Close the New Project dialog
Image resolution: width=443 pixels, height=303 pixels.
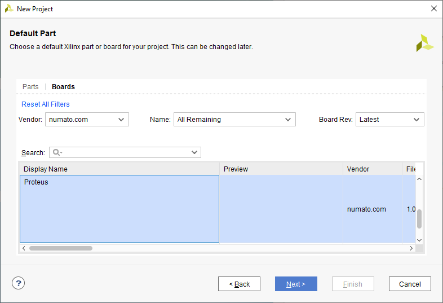click(433, 8)
